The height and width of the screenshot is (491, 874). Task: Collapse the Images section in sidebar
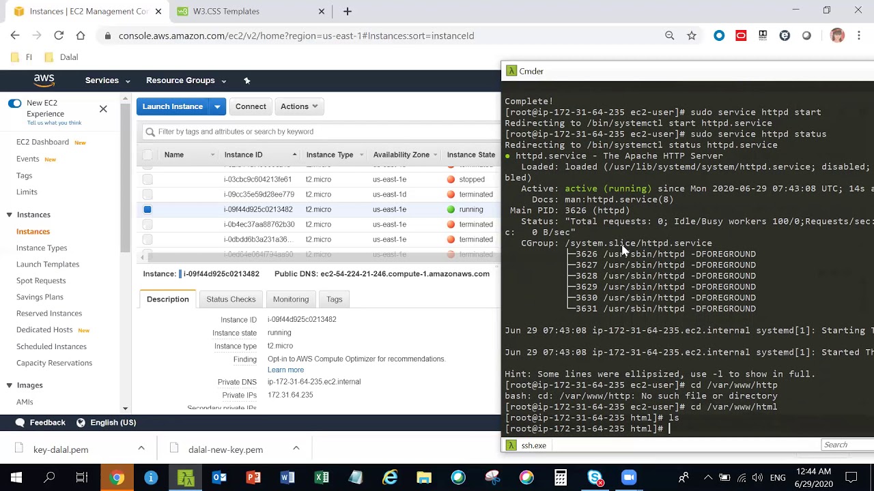click(x=10, y=385)
